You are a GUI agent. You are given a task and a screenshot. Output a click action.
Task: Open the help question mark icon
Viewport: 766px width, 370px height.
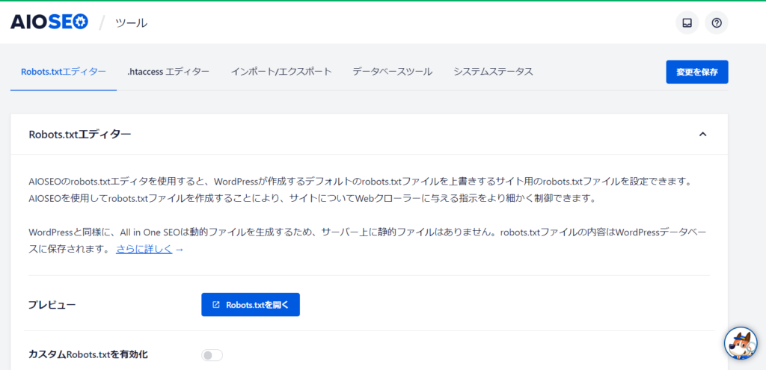point(717,23)
